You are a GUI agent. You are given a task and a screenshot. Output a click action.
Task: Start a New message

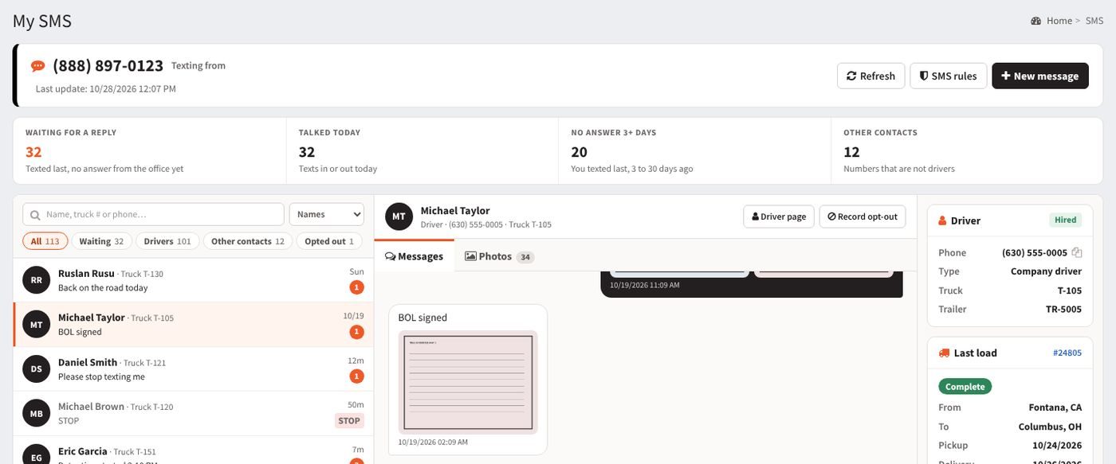point(1039,76)
